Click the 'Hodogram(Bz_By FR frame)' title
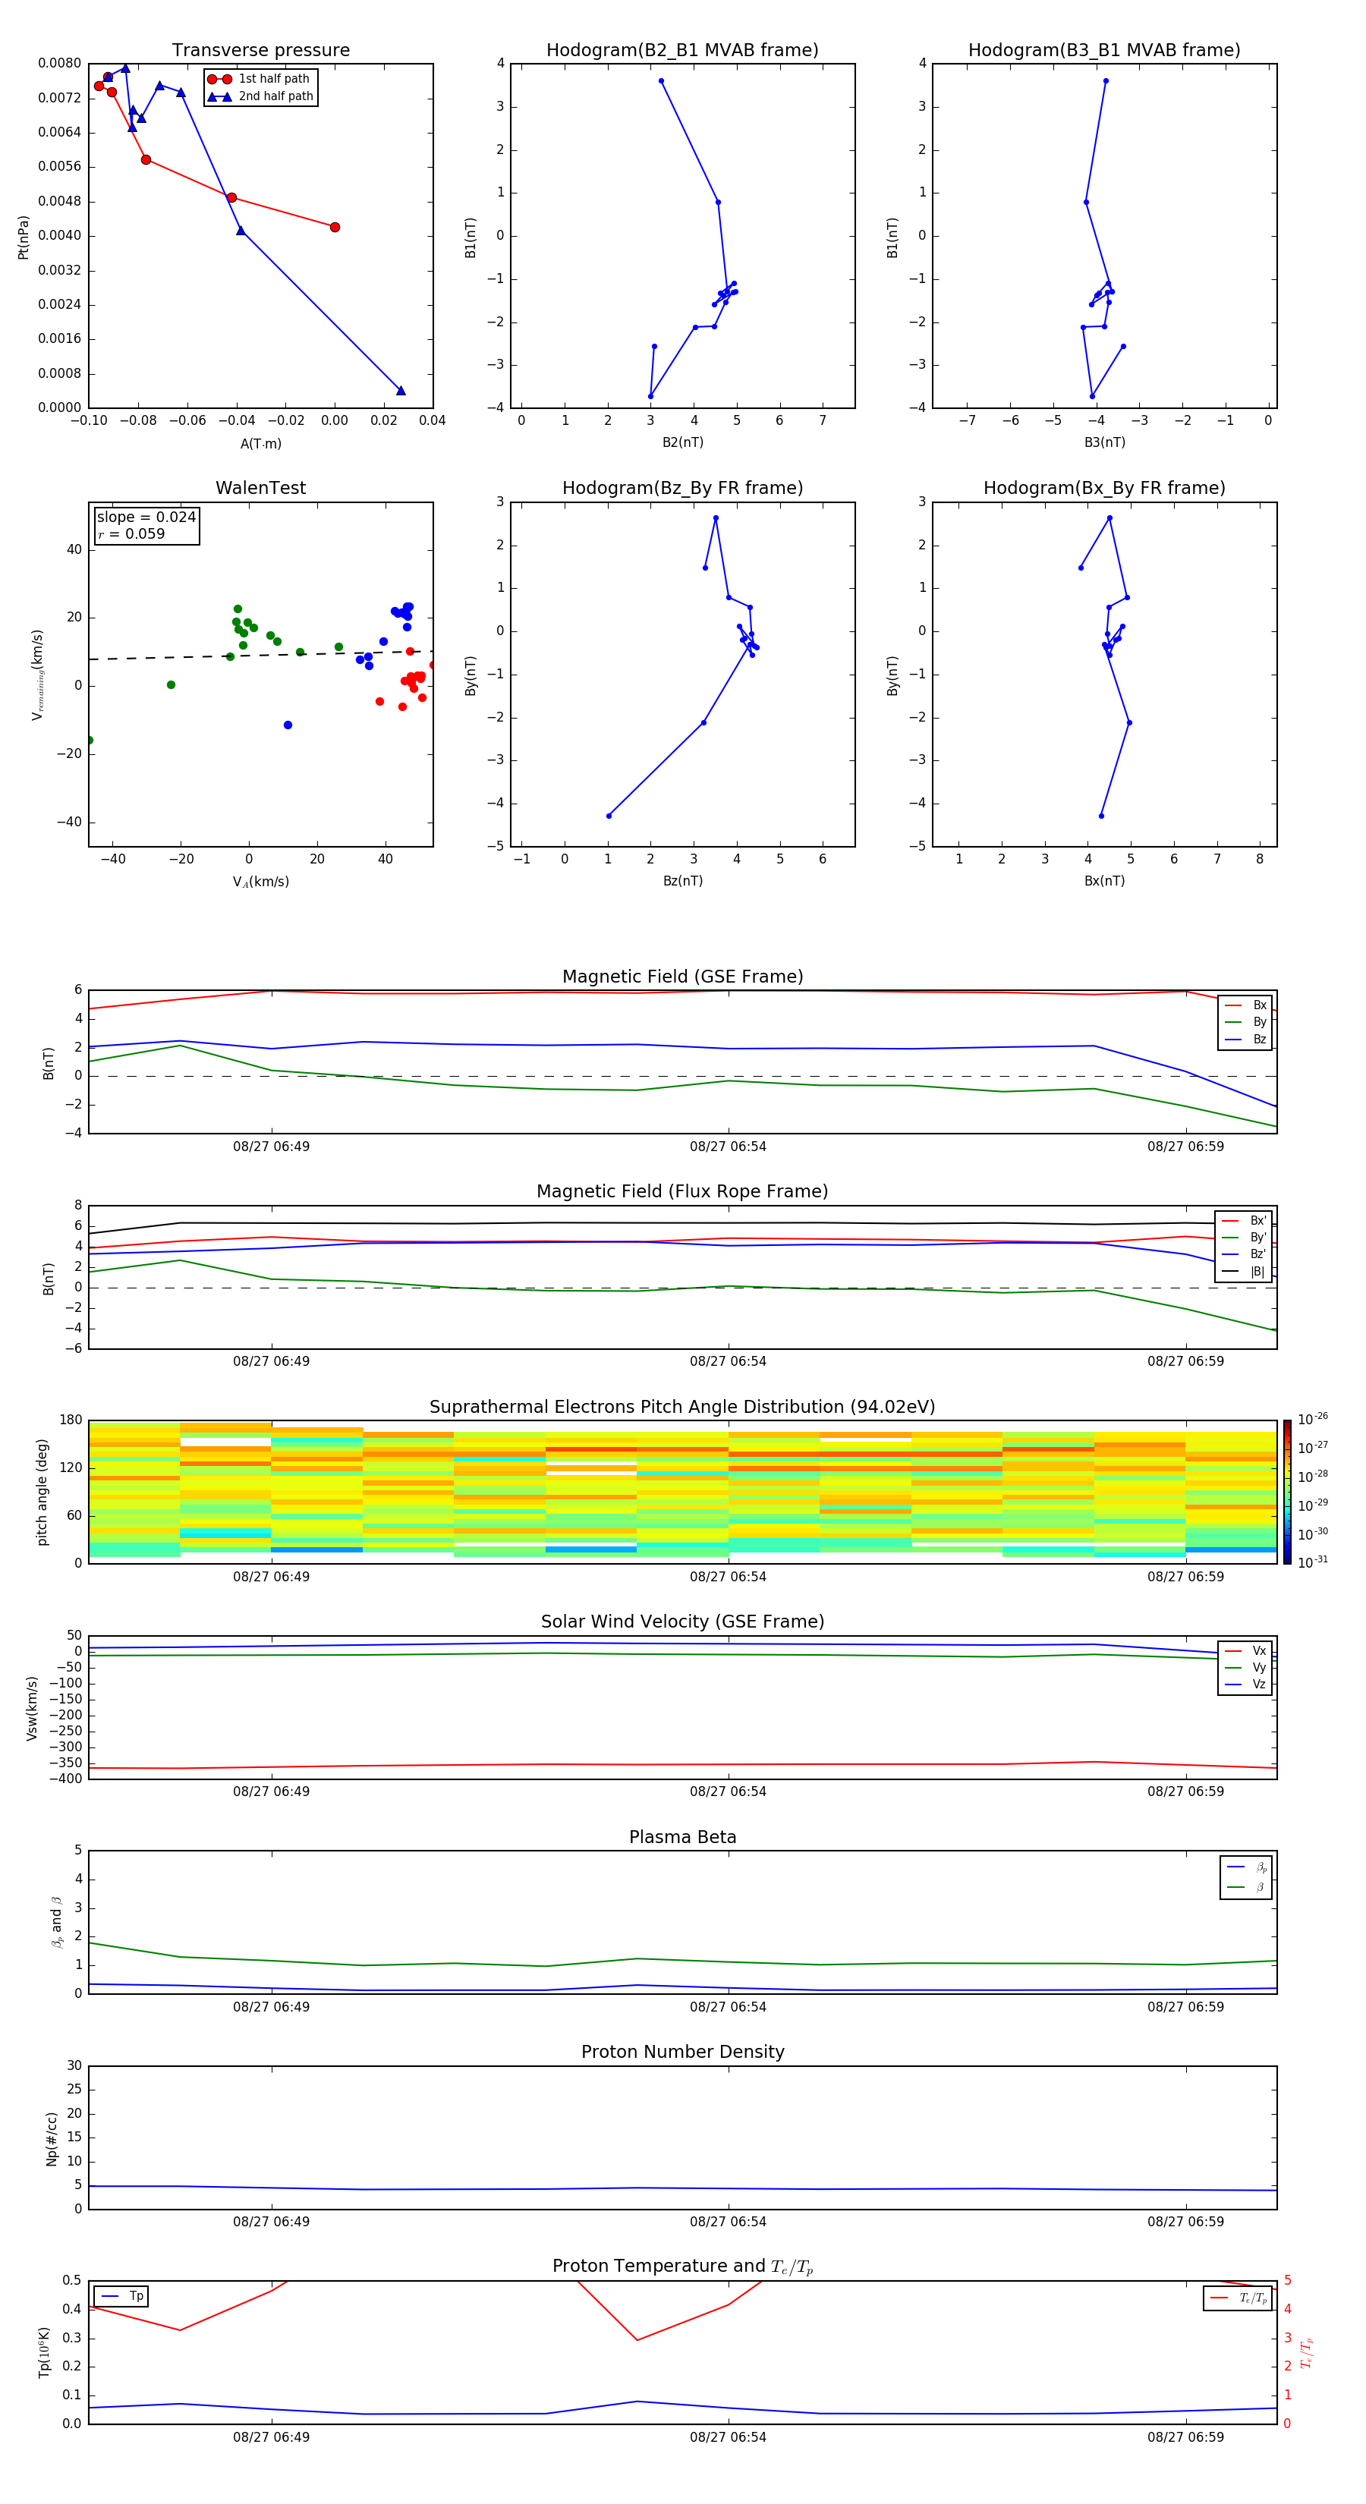 (682, 488)
